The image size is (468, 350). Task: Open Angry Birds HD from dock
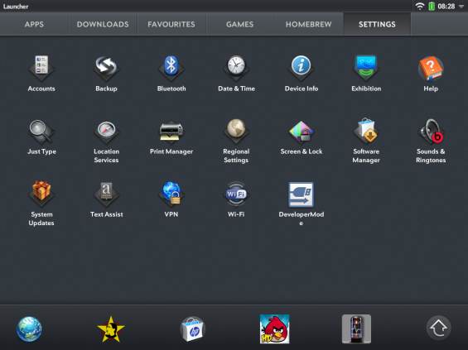coord(275,328)
